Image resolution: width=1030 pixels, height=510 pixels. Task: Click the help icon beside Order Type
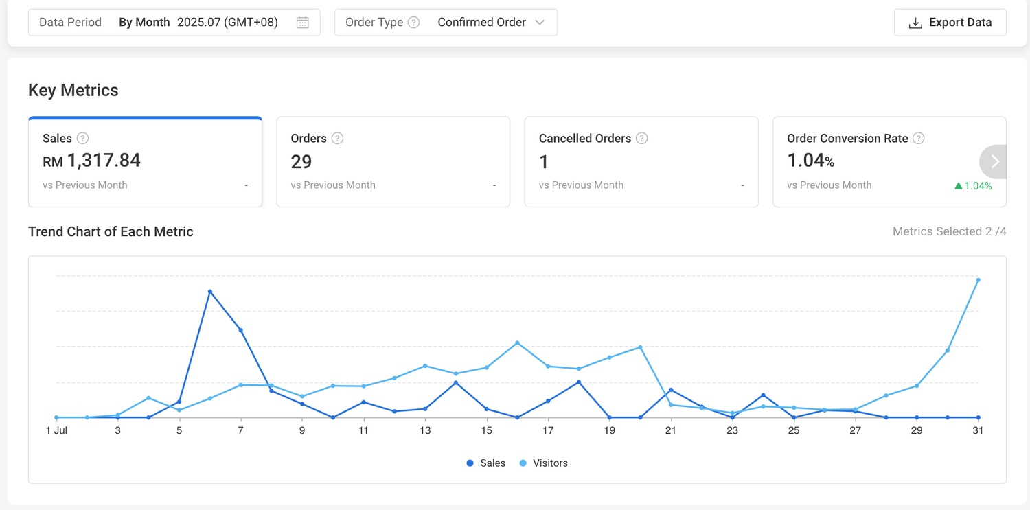pos(413,23)
